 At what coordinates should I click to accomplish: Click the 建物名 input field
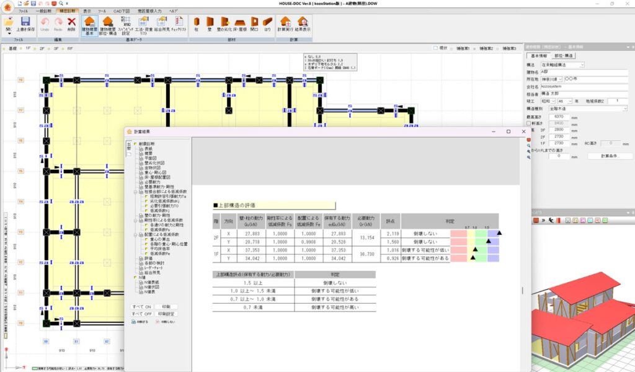click(x=584, y=72)
